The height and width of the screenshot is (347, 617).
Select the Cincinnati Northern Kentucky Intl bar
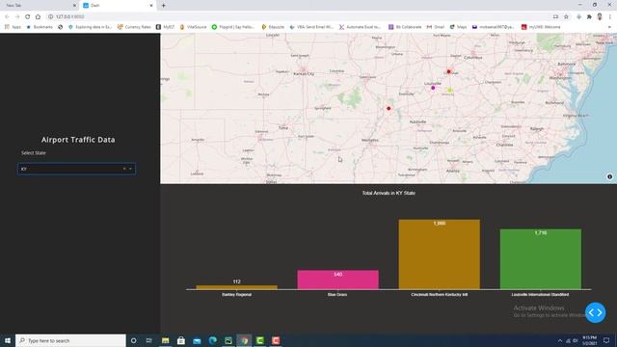[440, 254]
